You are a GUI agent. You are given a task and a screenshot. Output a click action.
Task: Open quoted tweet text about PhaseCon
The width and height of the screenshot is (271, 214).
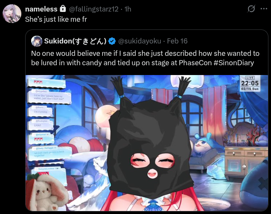[145, 58]
